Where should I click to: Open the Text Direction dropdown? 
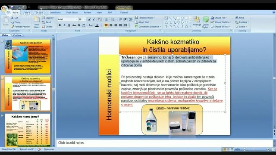coord(145,18)
